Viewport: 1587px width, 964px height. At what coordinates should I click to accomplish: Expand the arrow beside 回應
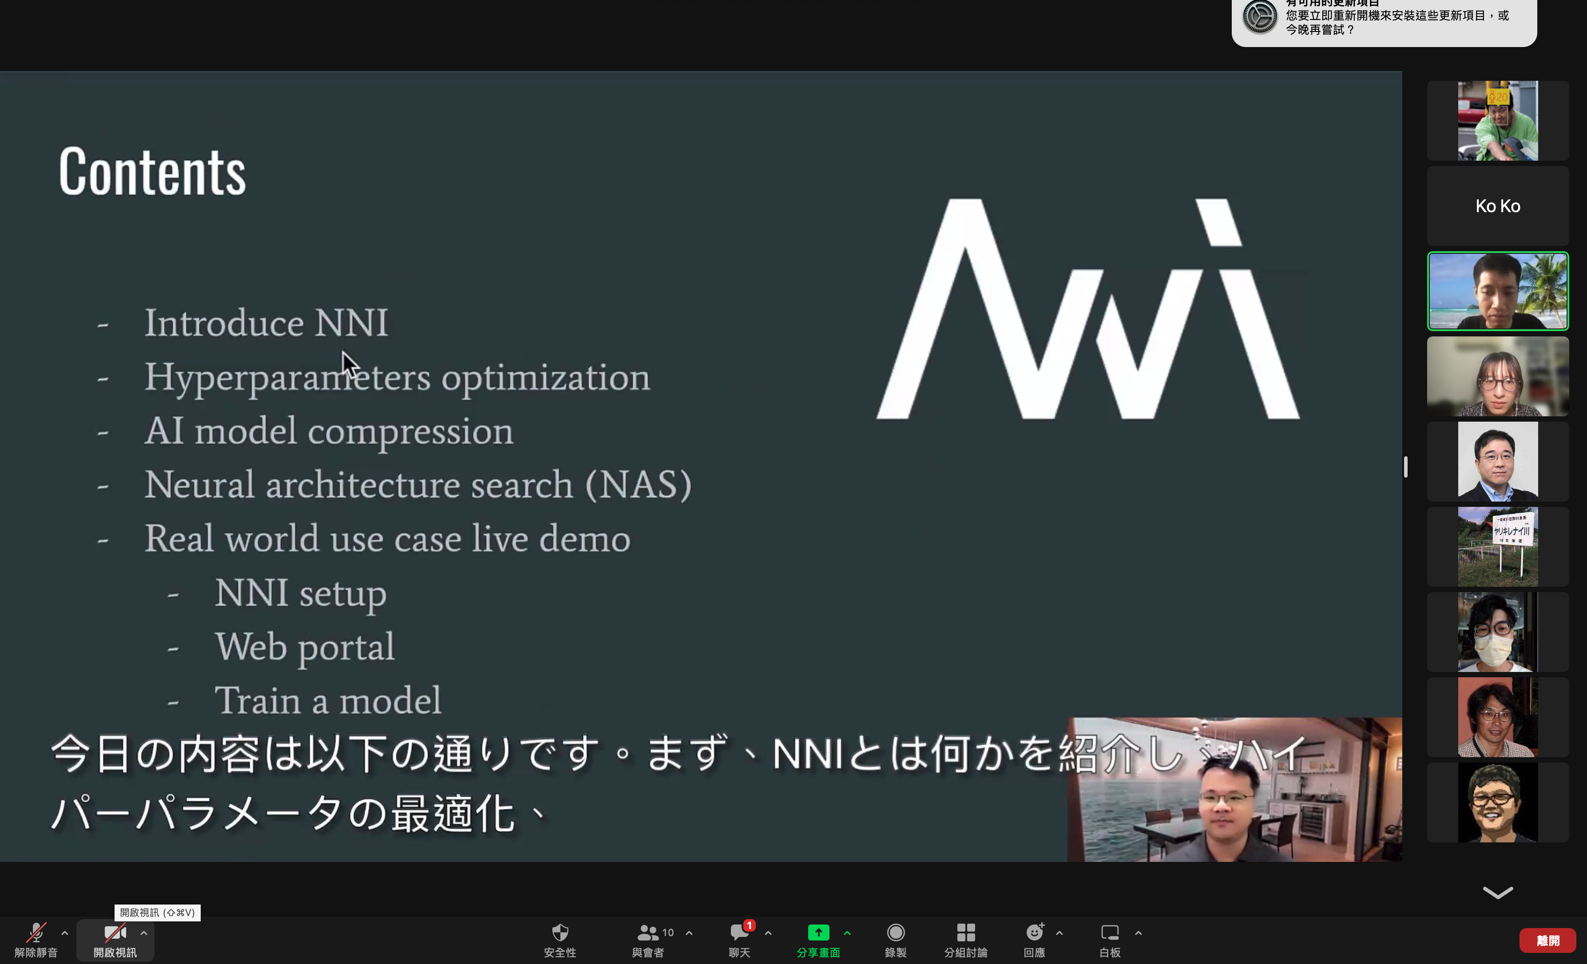[x=1059, y=932]
